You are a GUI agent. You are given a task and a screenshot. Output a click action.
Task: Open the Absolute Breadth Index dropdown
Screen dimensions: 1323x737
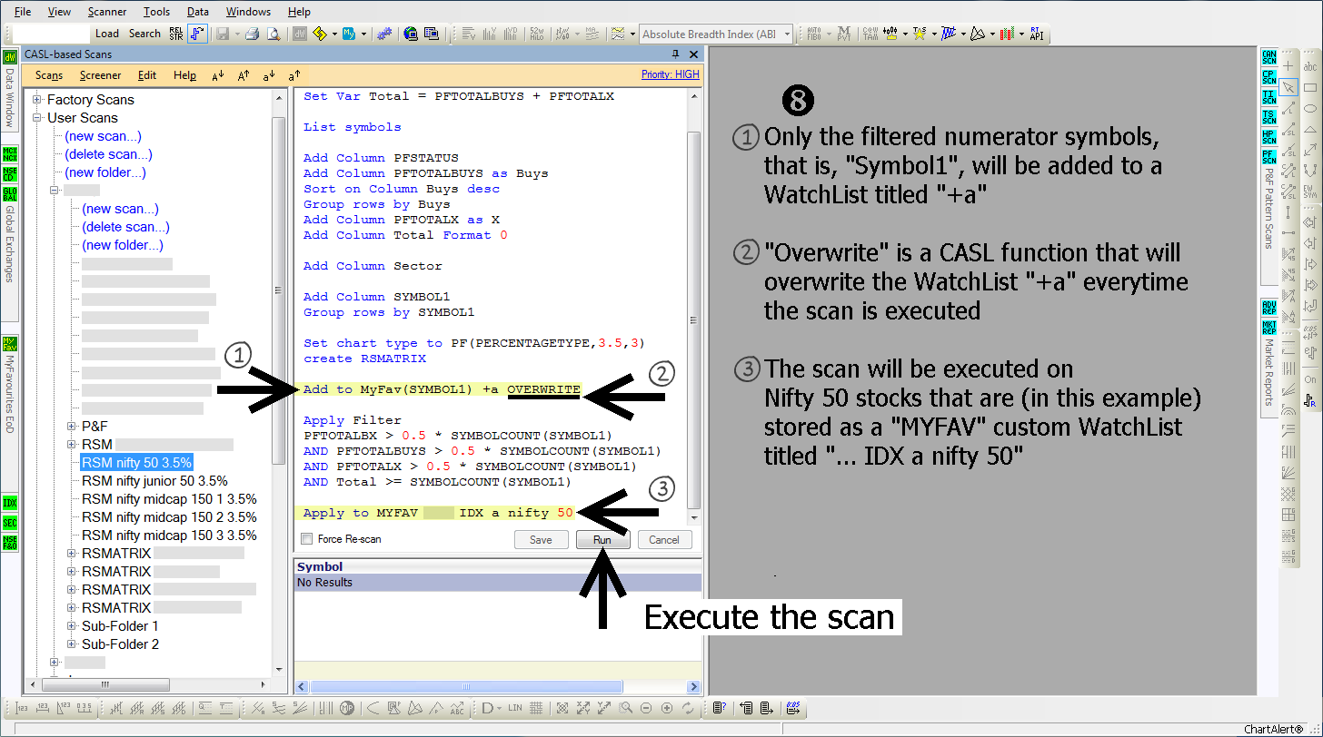point(787,34)
